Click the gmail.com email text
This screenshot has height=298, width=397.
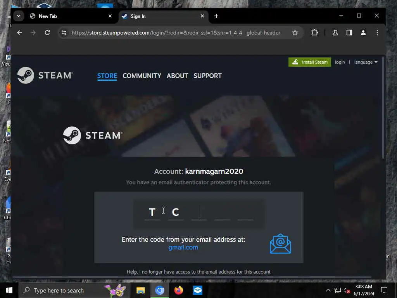183,247
